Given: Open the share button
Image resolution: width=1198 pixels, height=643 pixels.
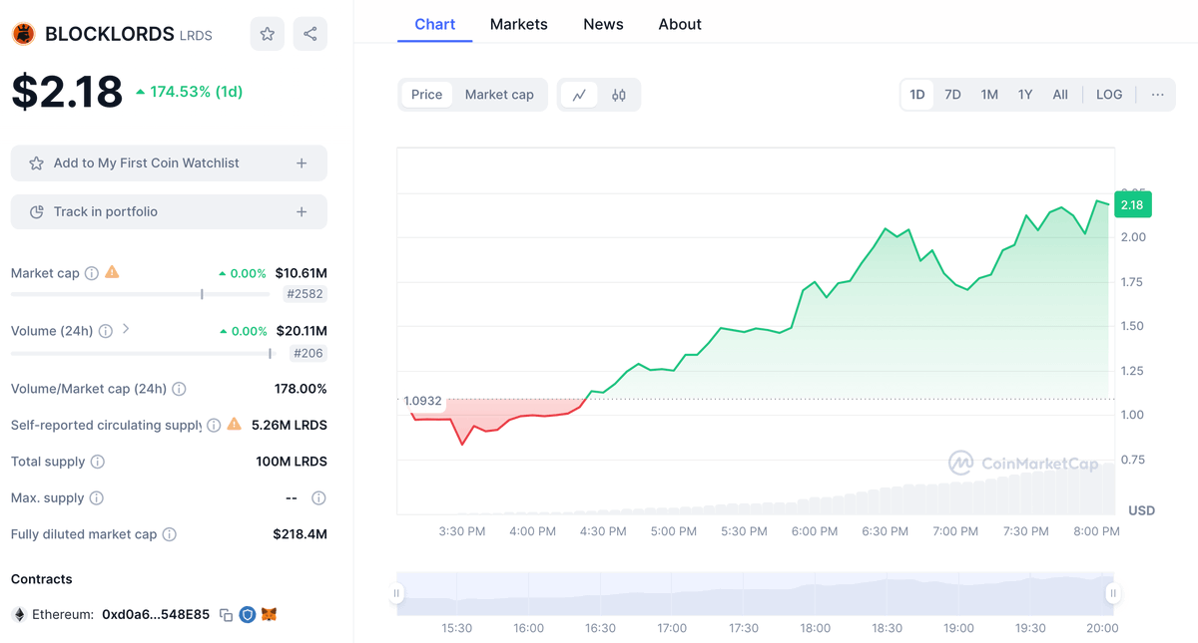Looking at the screenshot, I should (x=310, y=34).
